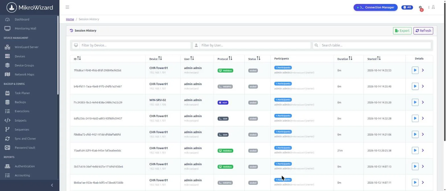Open the Connection Manager
This screenshot has width=446, height=191.
point(375,7)
